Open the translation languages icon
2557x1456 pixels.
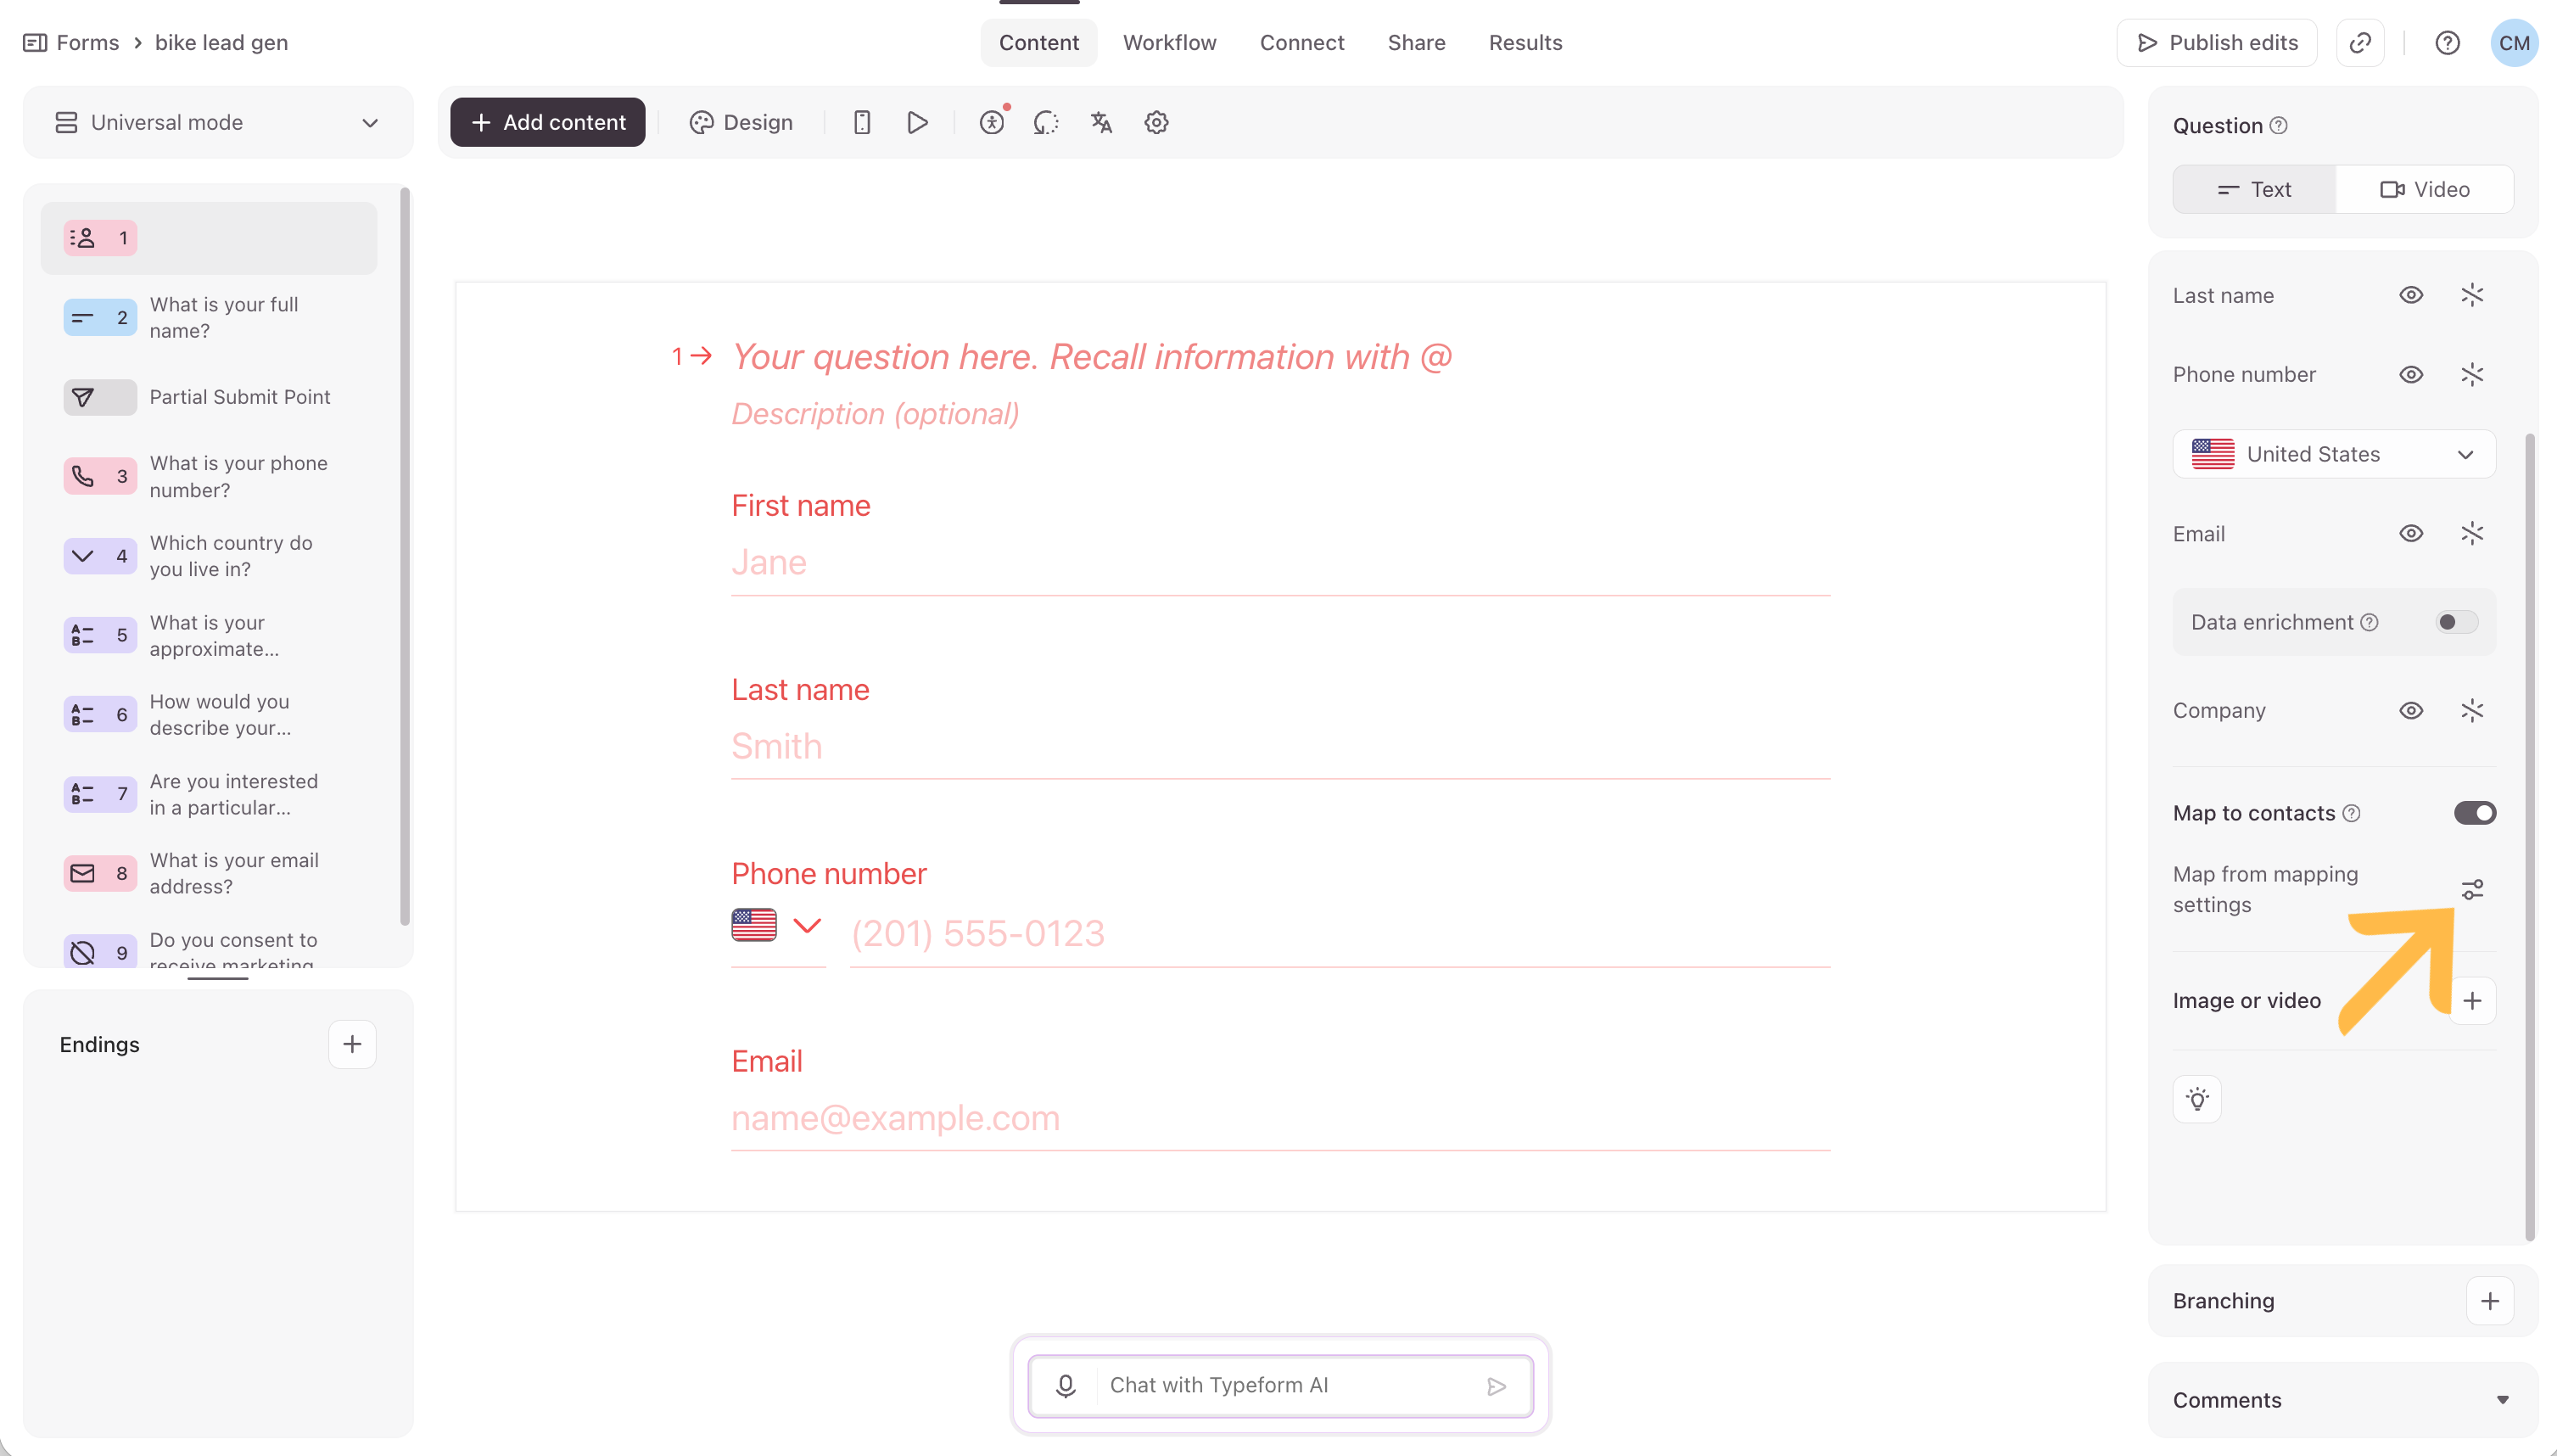coord(1100,122)
